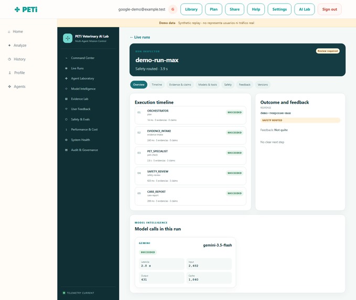The height and width of the screenshot is (300, 356).
Task: Open the Home icon in left navigation
Action: pyautogui.click(x=9, y=32)
